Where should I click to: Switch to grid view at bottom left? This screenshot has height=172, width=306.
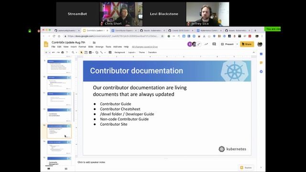point(66,169)
